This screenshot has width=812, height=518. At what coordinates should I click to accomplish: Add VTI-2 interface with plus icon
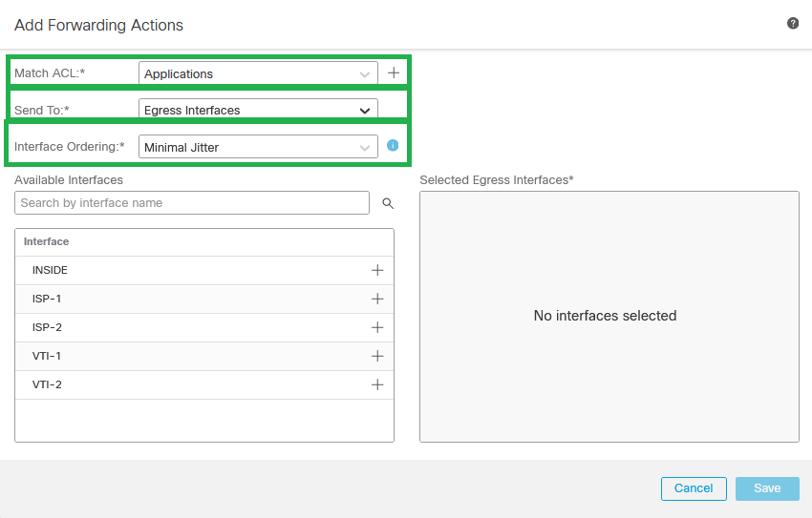pos(377,384)
